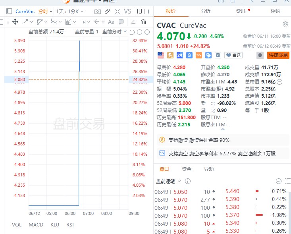Viewport: 291px width, 234px height.
Task: Open the pencil drawing tool
Action: point(107,12)
